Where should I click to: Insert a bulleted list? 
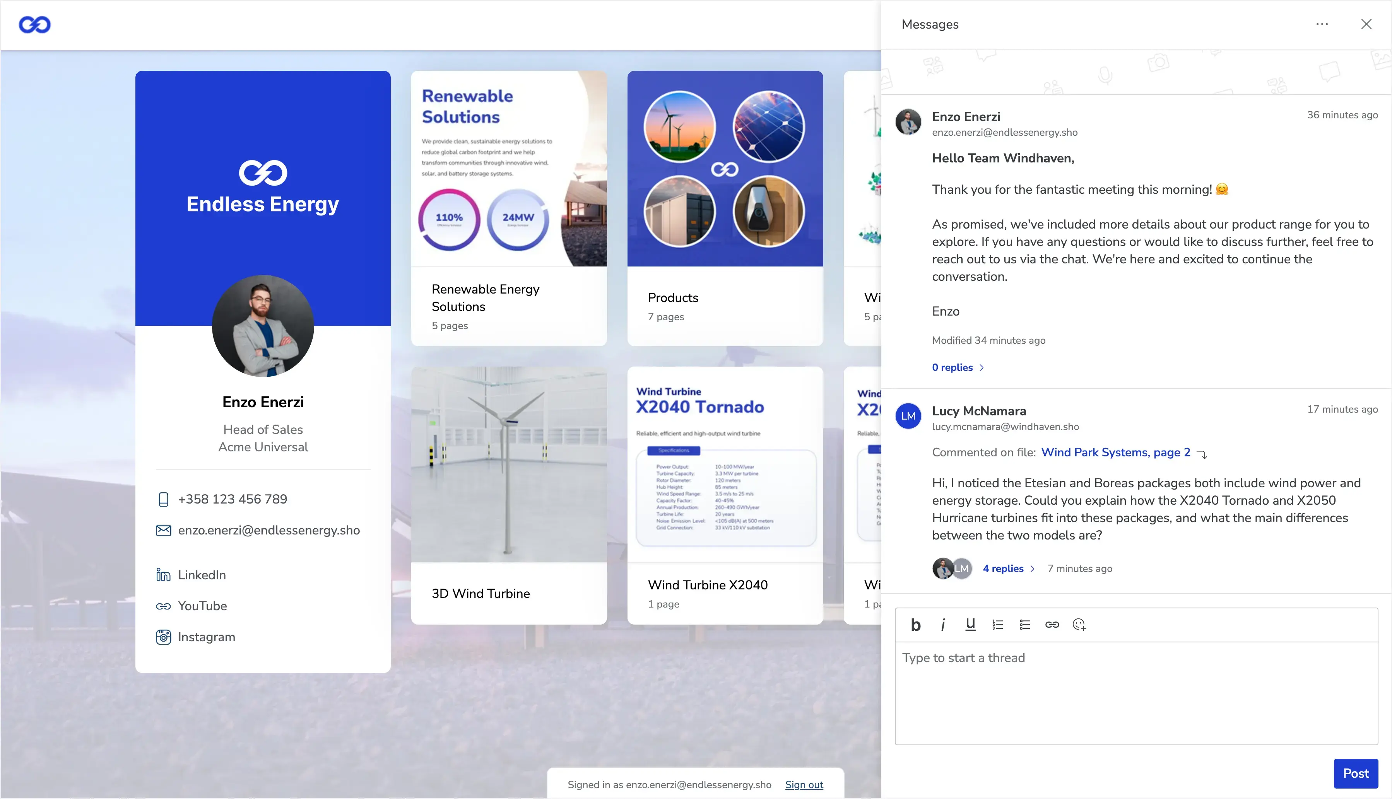pos(1025,625)
